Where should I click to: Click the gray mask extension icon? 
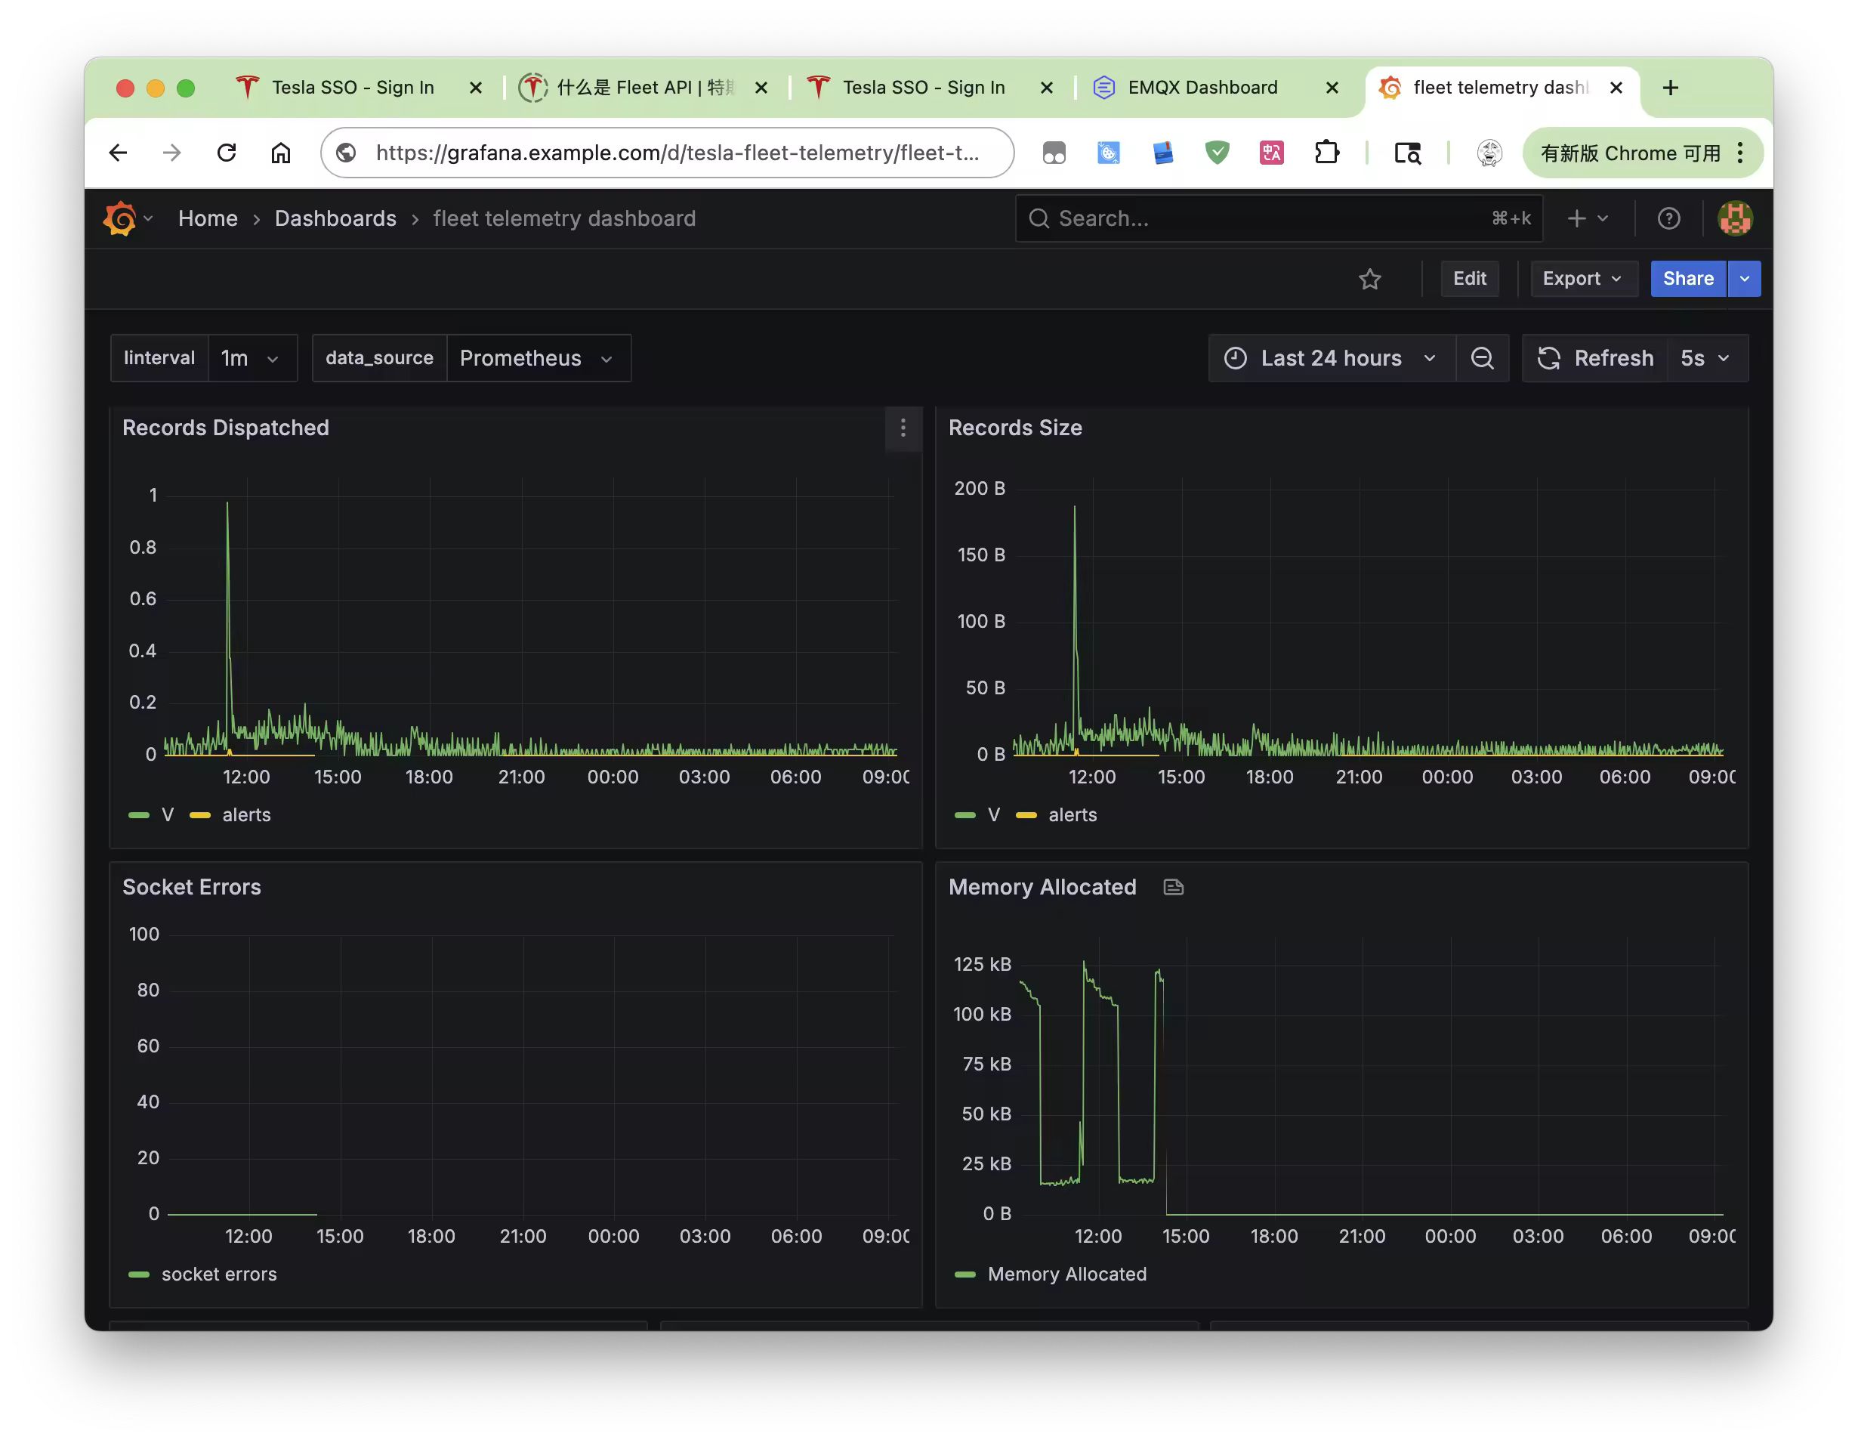1054,153
